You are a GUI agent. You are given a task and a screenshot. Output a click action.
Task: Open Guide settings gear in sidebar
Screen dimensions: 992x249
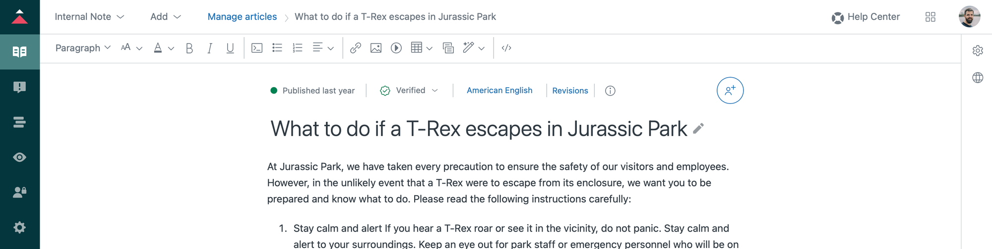coord(19,227)
